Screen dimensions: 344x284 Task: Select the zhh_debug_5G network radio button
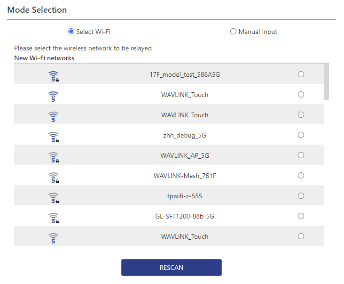pyautogui.click(x=301, y=135)
